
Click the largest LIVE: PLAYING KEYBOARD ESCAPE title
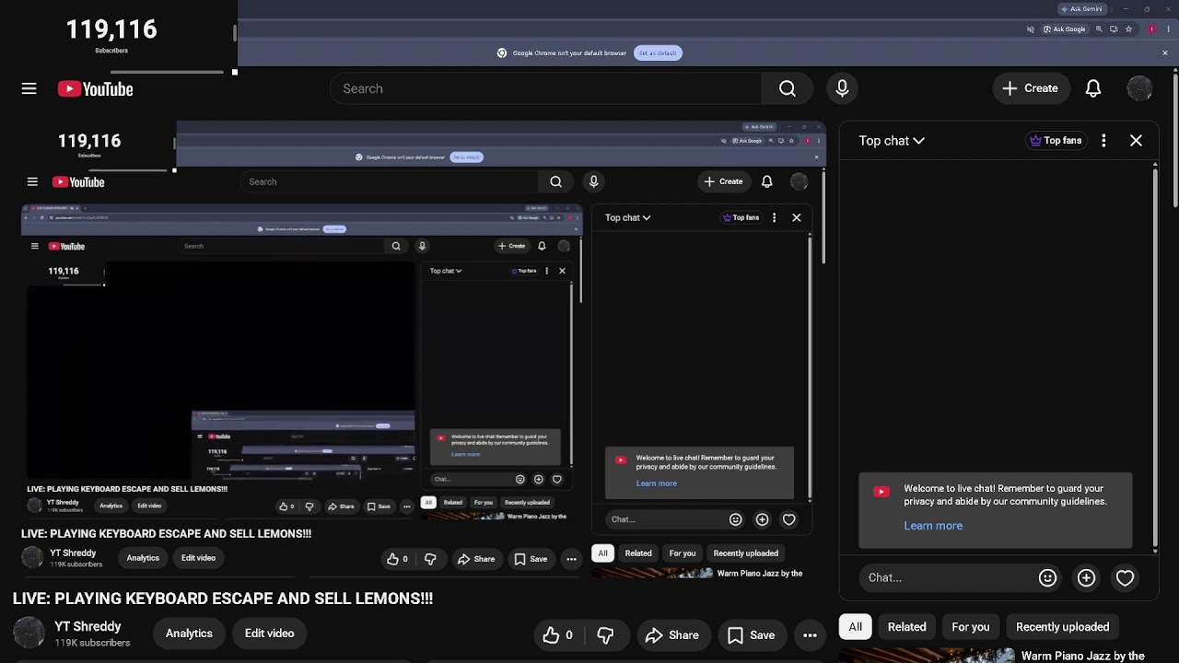point(223,599)
